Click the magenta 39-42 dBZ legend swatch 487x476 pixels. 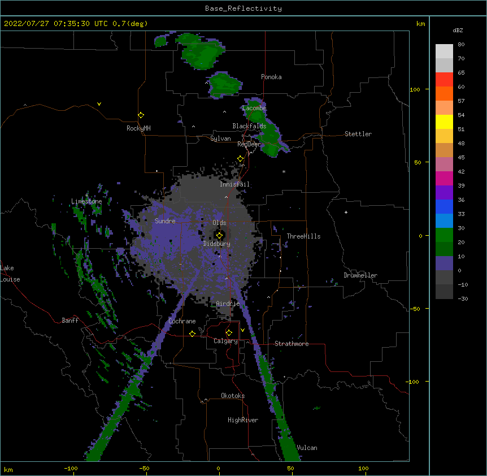click(444, 178)
